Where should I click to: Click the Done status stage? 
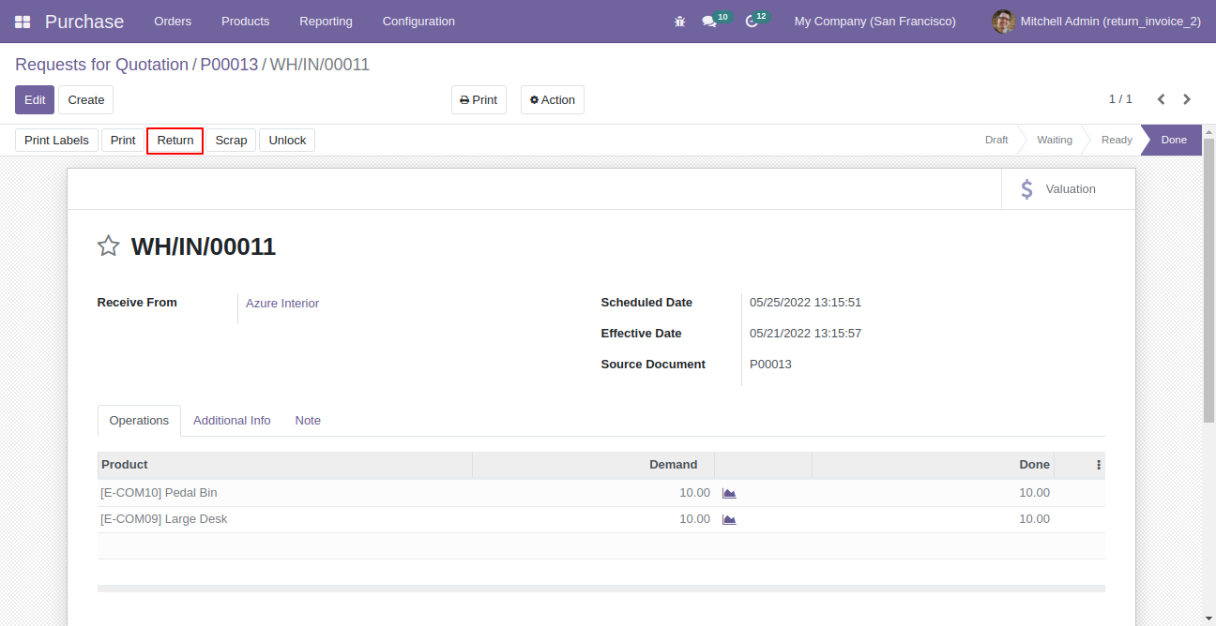pyautogui.click(x=1174, y=140)
